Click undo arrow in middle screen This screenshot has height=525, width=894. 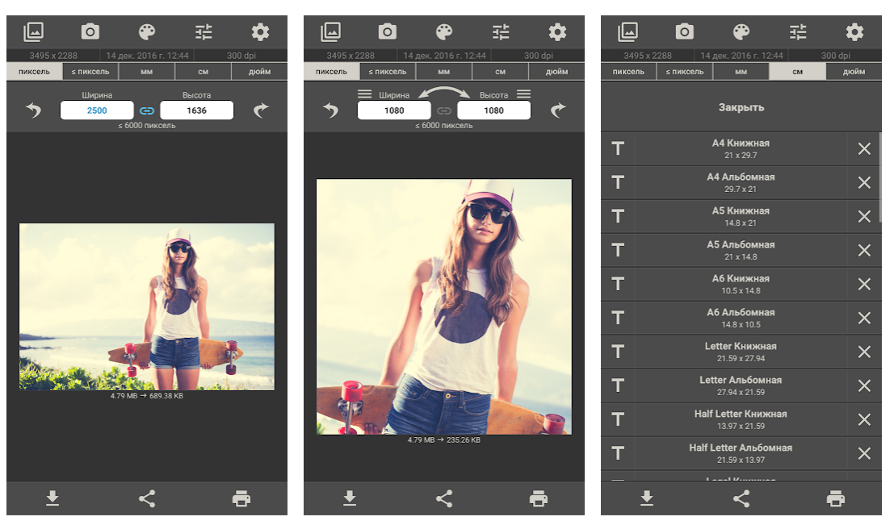330,110
